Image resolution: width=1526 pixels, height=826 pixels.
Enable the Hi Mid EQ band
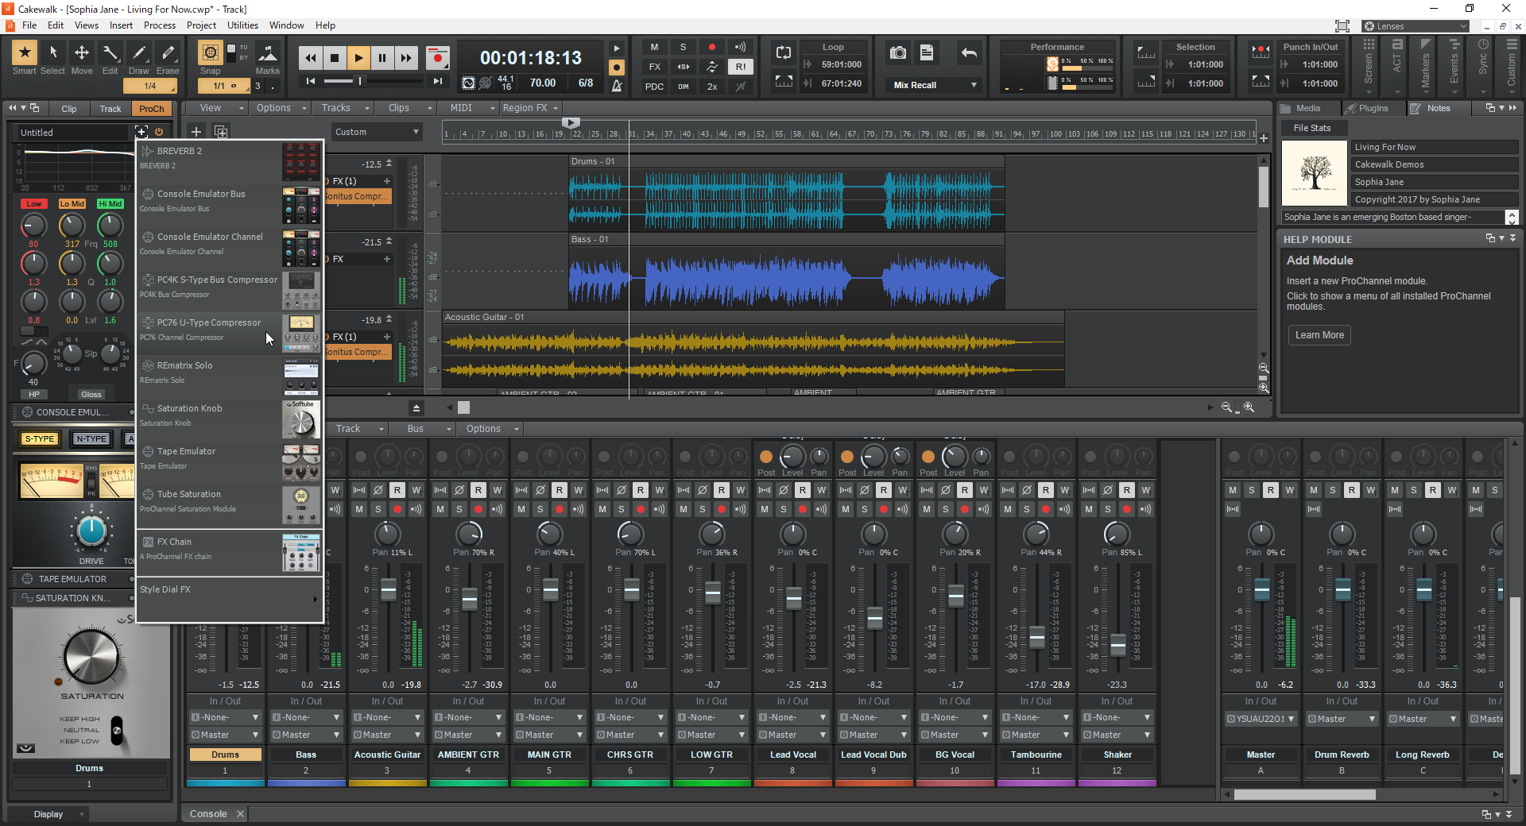point(110,204)
